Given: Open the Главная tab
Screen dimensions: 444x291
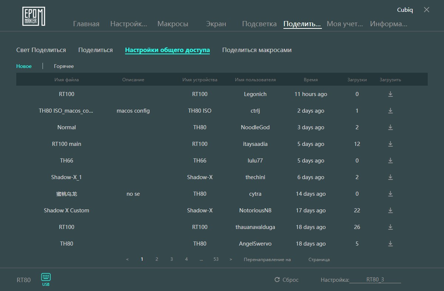Looking at the screenshot, I should click(x=86, y=24).
